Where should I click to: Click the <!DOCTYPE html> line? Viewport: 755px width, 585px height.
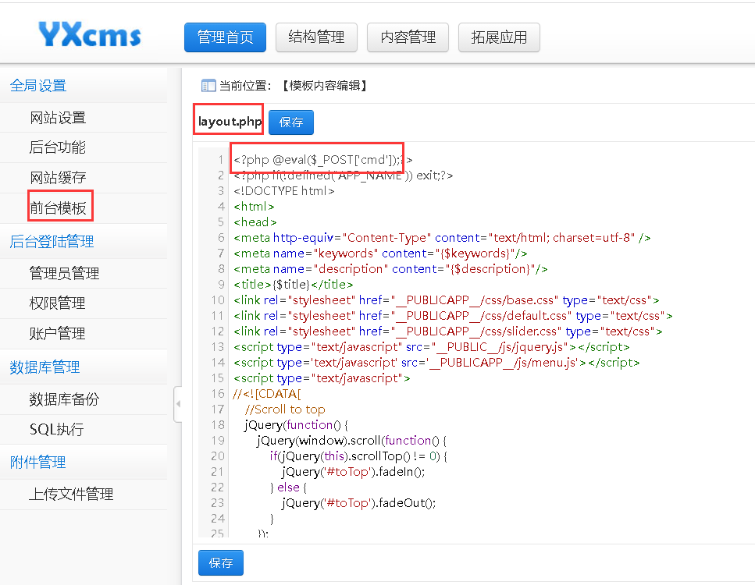[x=284, y=191]
